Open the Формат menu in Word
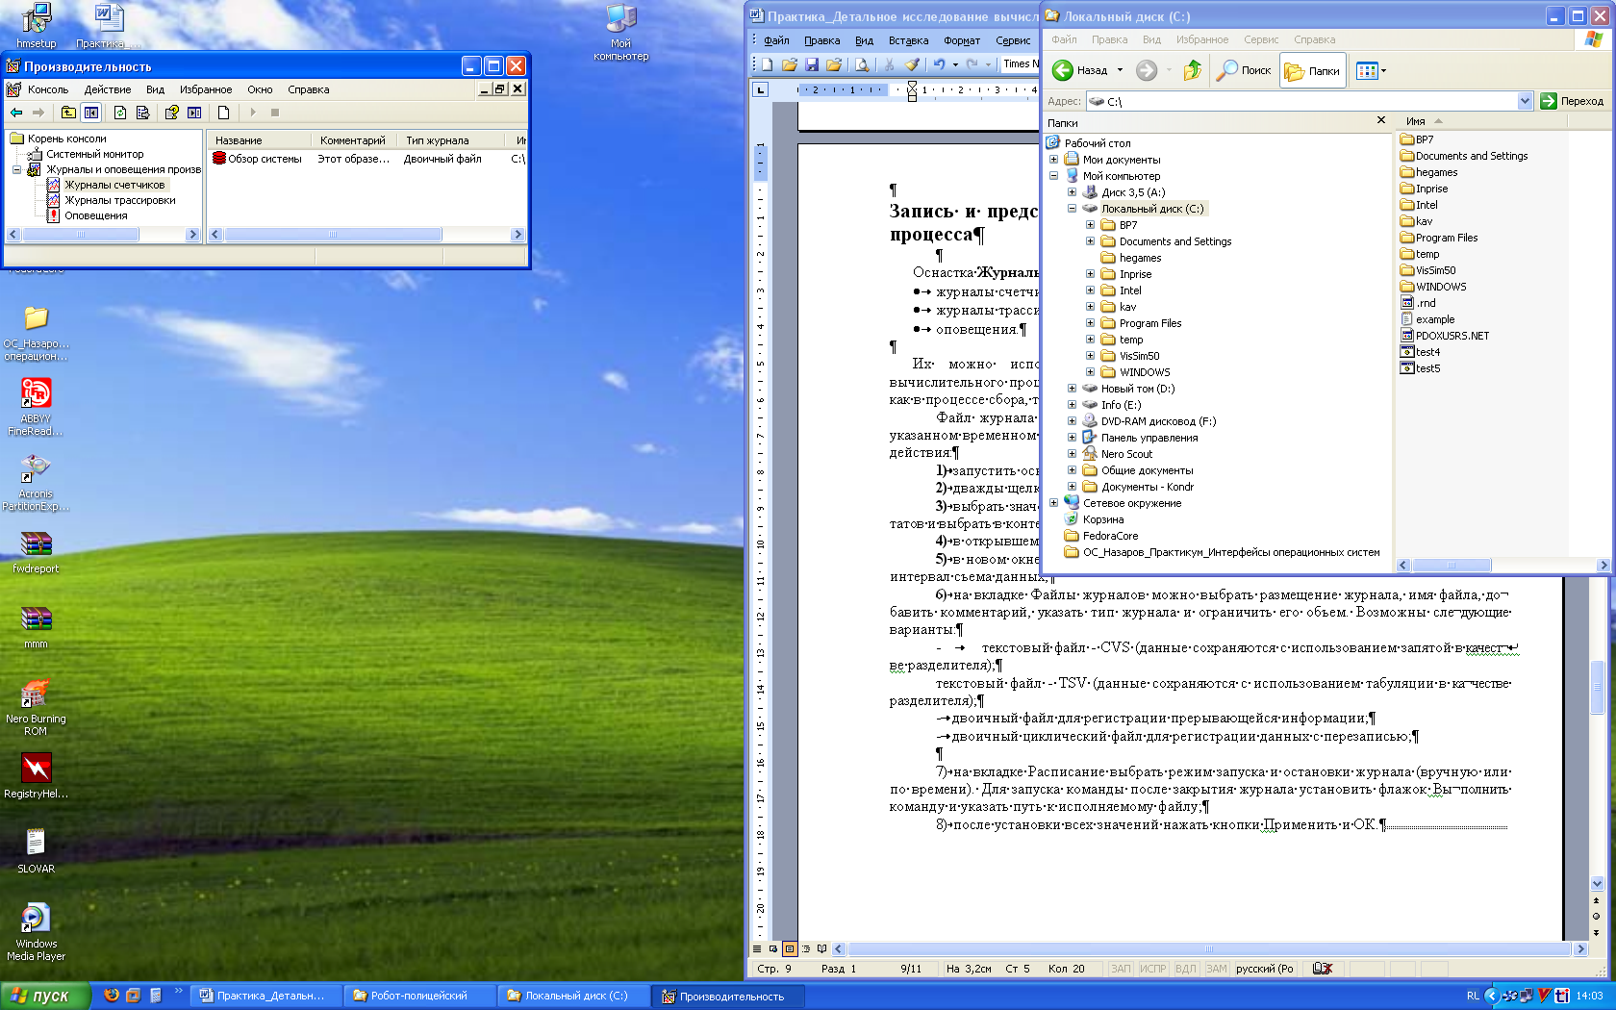 pos(962,40)
